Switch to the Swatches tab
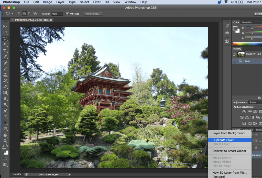Image resolution: width=262 pixels, height=178 pixels. pyautogui.click(x=247, y=23)
